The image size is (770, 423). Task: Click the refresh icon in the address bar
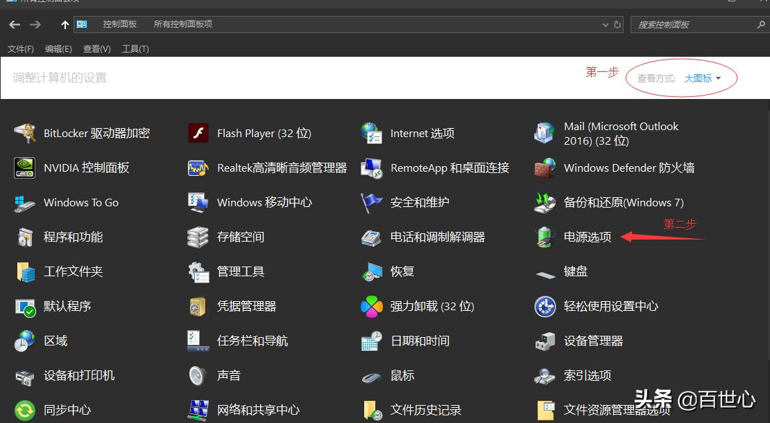(617, 24)
